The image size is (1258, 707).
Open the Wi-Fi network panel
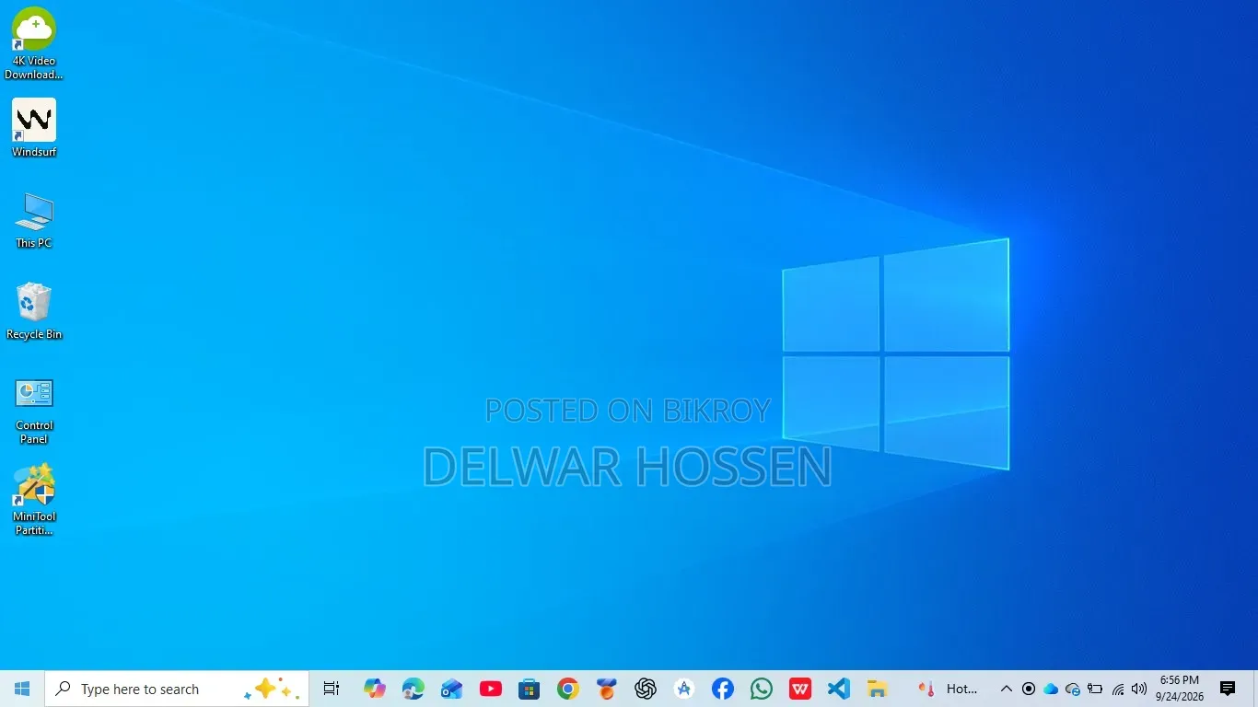click(x=1118, y=689)
